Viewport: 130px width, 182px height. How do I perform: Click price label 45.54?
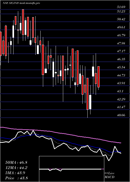coord(121,67)
